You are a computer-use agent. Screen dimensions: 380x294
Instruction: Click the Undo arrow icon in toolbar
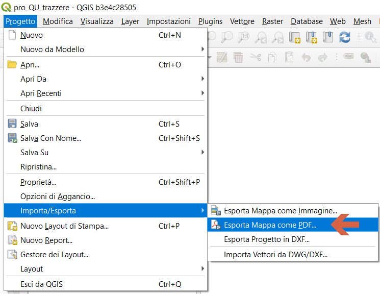[306, 57]
